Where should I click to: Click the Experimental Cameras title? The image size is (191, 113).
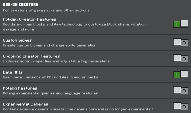pyautogui.click(x=25, y=104)
